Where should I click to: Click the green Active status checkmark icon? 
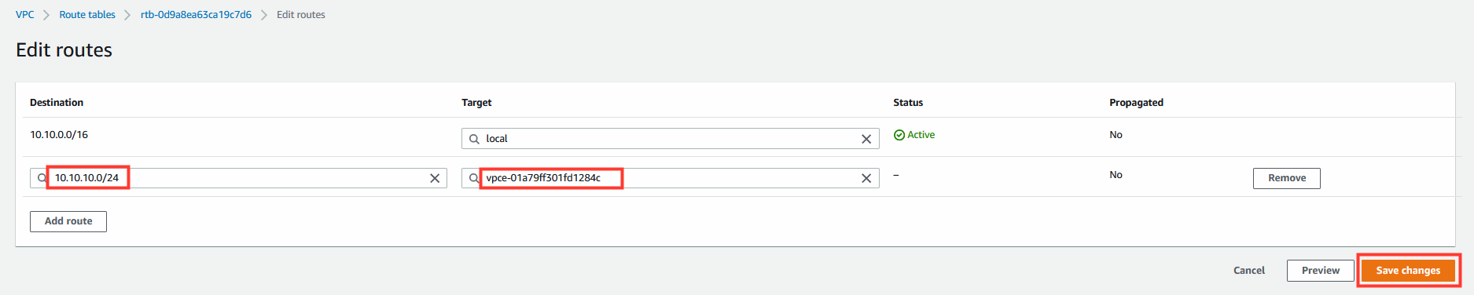(x=899, y=135)
